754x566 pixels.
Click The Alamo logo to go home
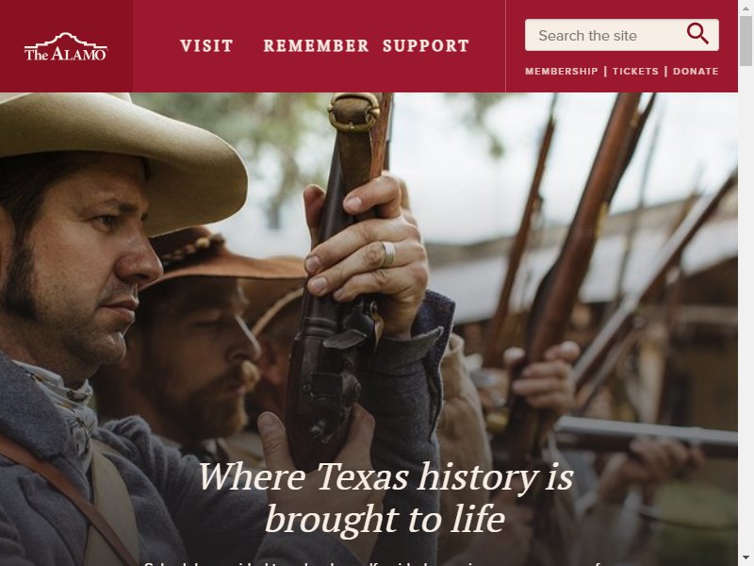(66, 46)
